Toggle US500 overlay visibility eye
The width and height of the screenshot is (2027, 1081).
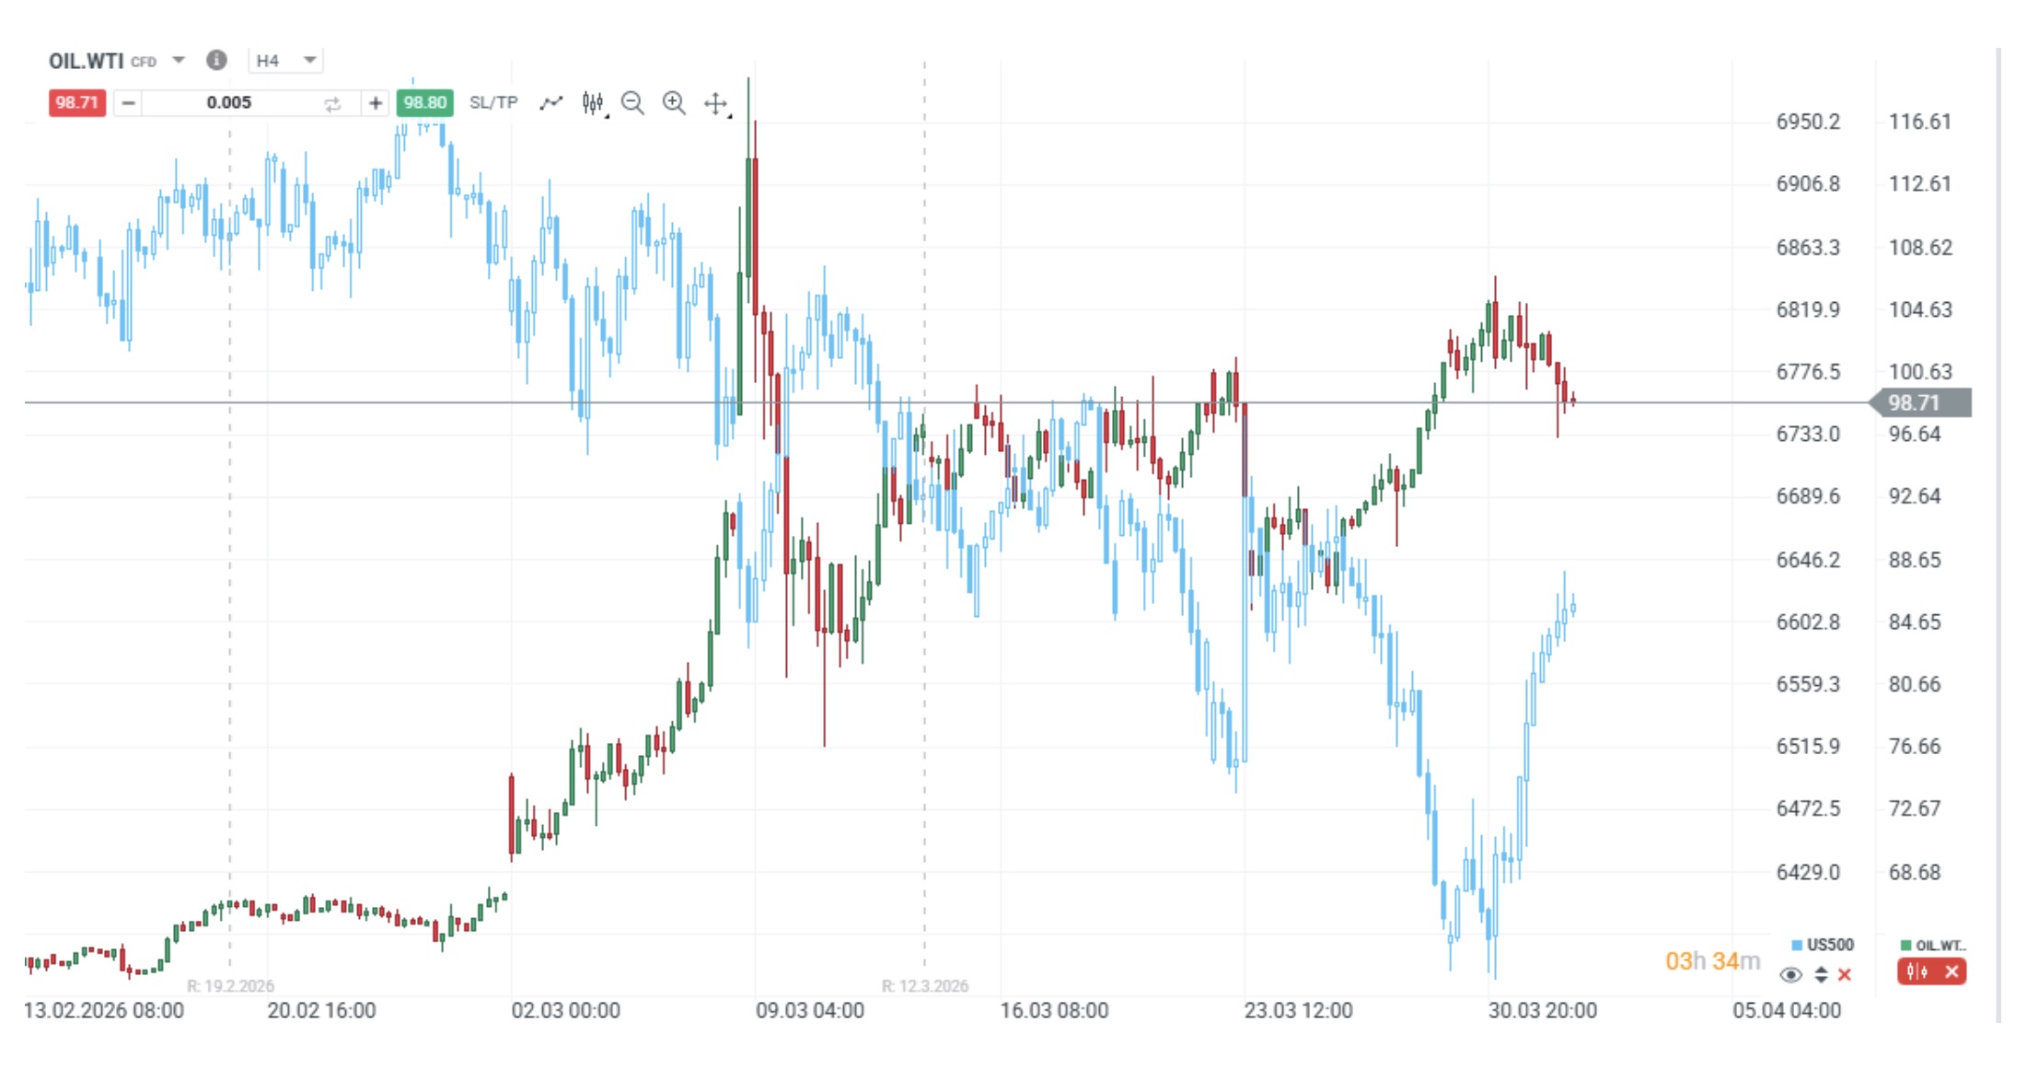point(1790,974)
